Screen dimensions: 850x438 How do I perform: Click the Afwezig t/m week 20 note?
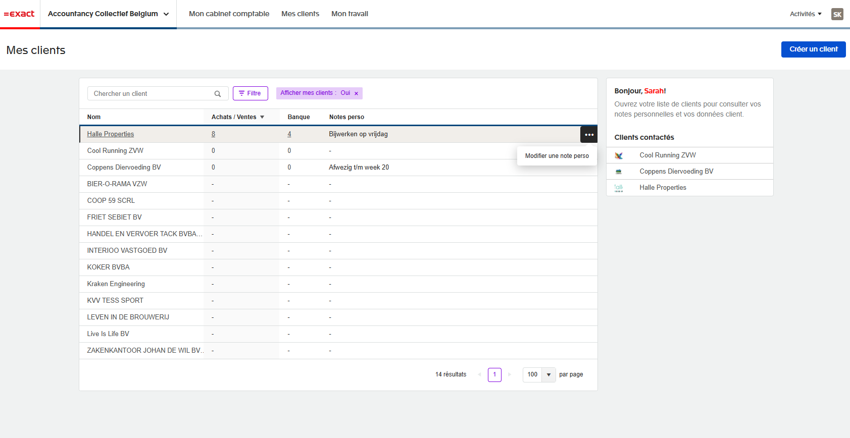coord(359,168)
